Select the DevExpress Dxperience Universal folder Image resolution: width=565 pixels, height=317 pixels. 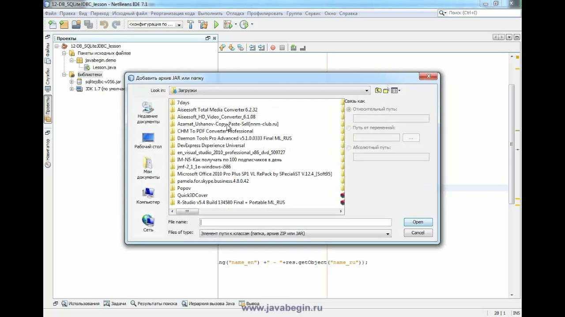tap(211, 145)
